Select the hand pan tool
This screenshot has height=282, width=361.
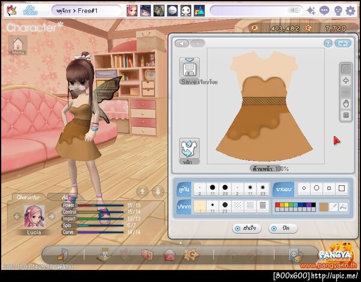(x=346, y=104)
